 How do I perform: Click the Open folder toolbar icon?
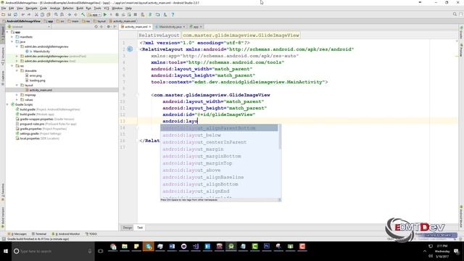pyautogui.click(x=3, y=14)
